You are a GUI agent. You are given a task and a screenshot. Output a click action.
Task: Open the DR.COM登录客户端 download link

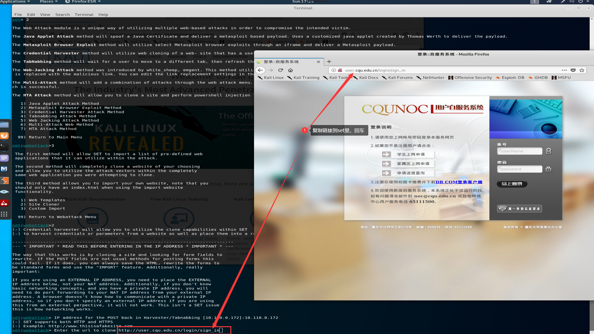(459, 182)
